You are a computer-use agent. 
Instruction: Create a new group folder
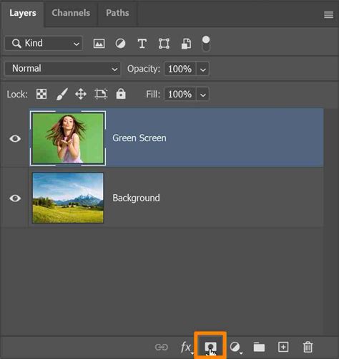[259, 347]
